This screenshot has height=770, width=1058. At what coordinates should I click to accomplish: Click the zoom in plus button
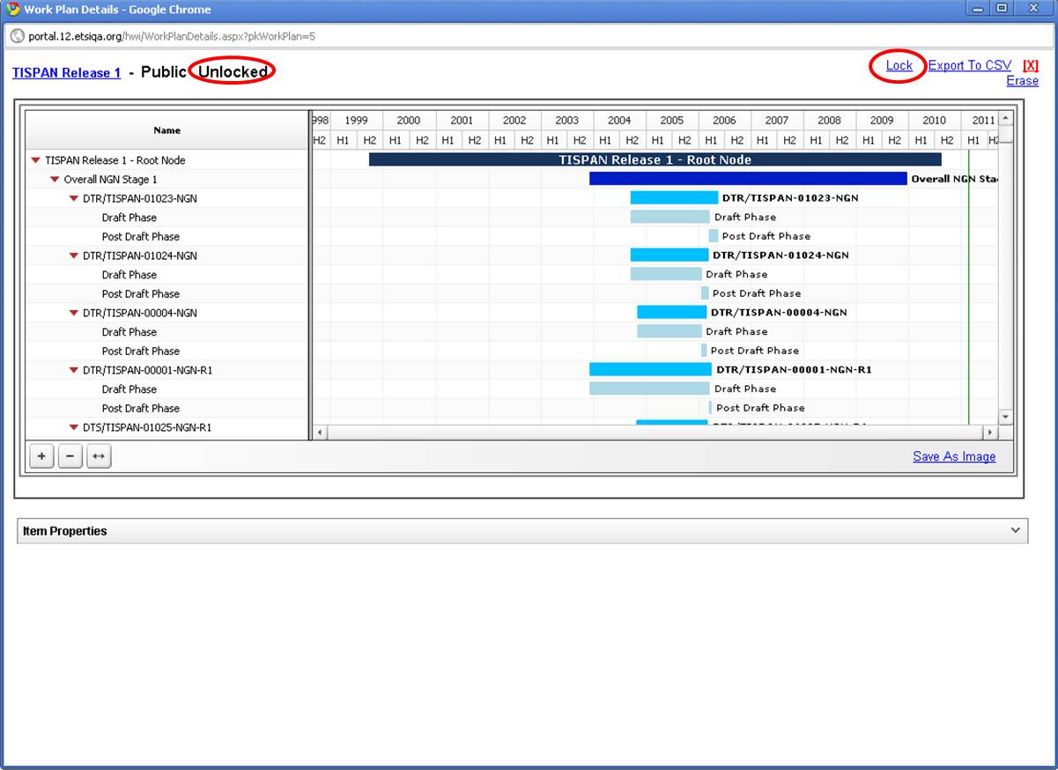pyautogui.click(x=41, y=456)
